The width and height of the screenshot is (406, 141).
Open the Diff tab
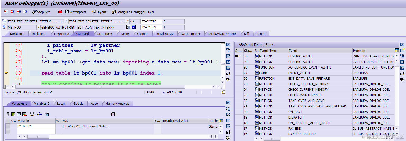pos(247,34)
